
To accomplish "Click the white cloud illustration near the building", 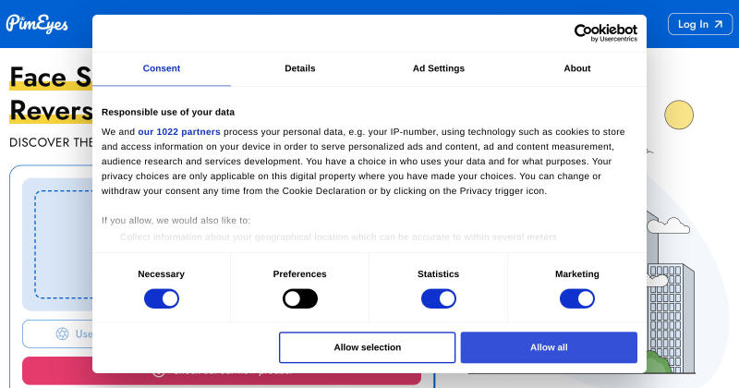I will click(x=668, y=225).
